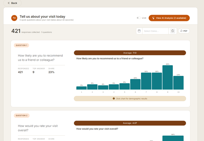Toggle the Live switch
The image size is (204, 141).
point(139,18)
